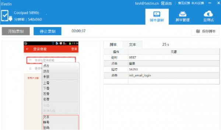Choose 上滑 swipe up in the context menu

[x=46, y=83]
